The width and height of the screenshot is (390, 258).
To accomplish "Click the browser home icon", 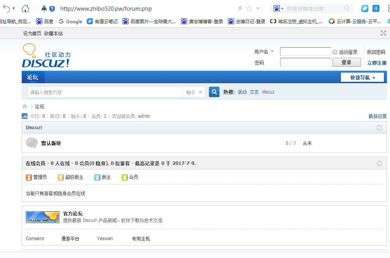I will point(25,8).
